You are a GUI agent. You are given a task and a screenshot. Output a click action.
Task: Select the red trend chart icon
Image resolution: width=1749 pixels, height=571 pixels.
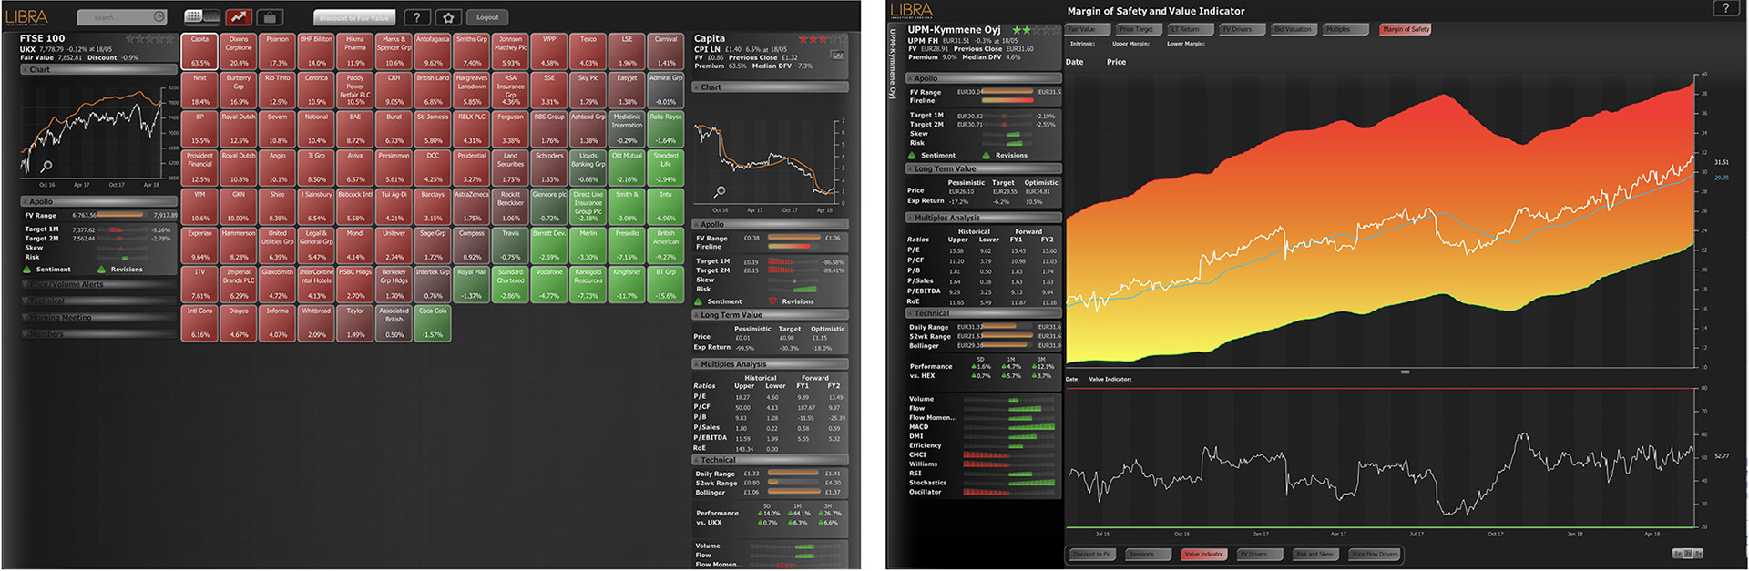tap(239, 17)
